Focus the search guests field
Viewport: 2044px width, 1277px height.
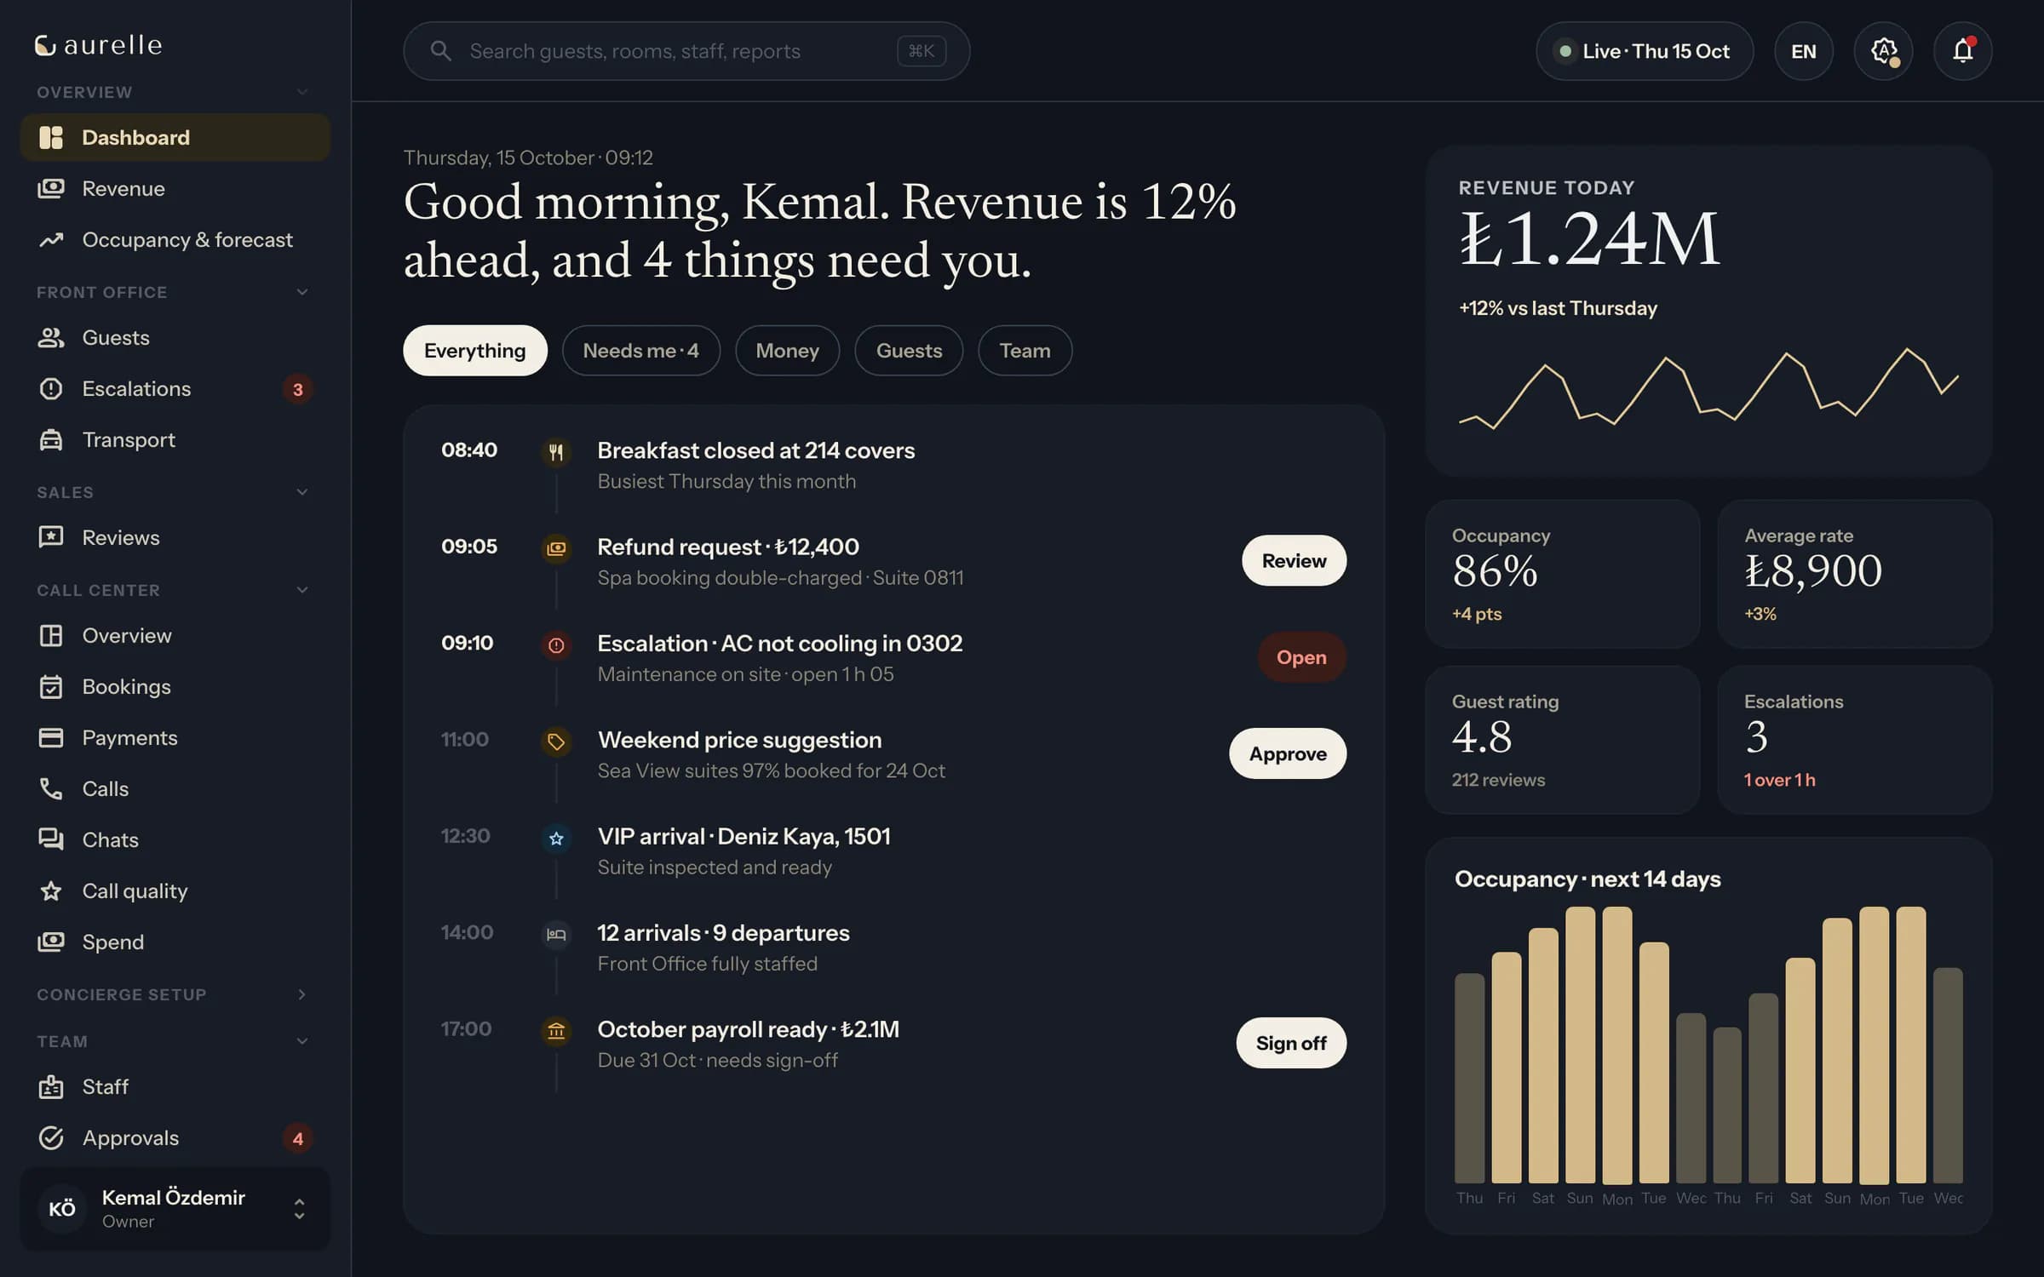tap(686, 51)
